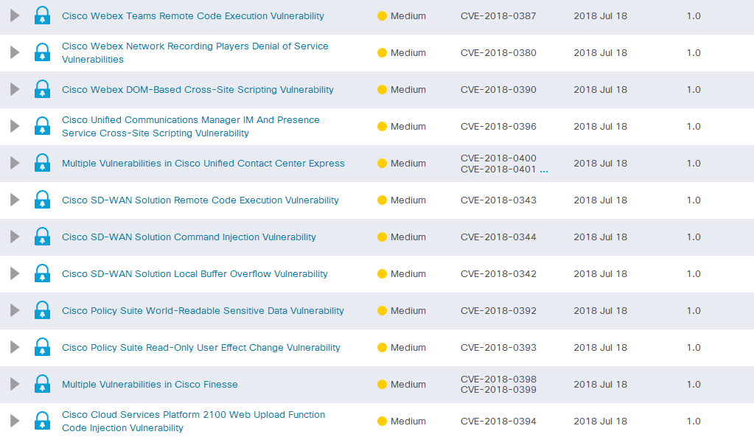Open Cisco SD-WAN Solution Command Injection Vulnerability link
This screenshot has width=754, height=437.
(189, 237)
